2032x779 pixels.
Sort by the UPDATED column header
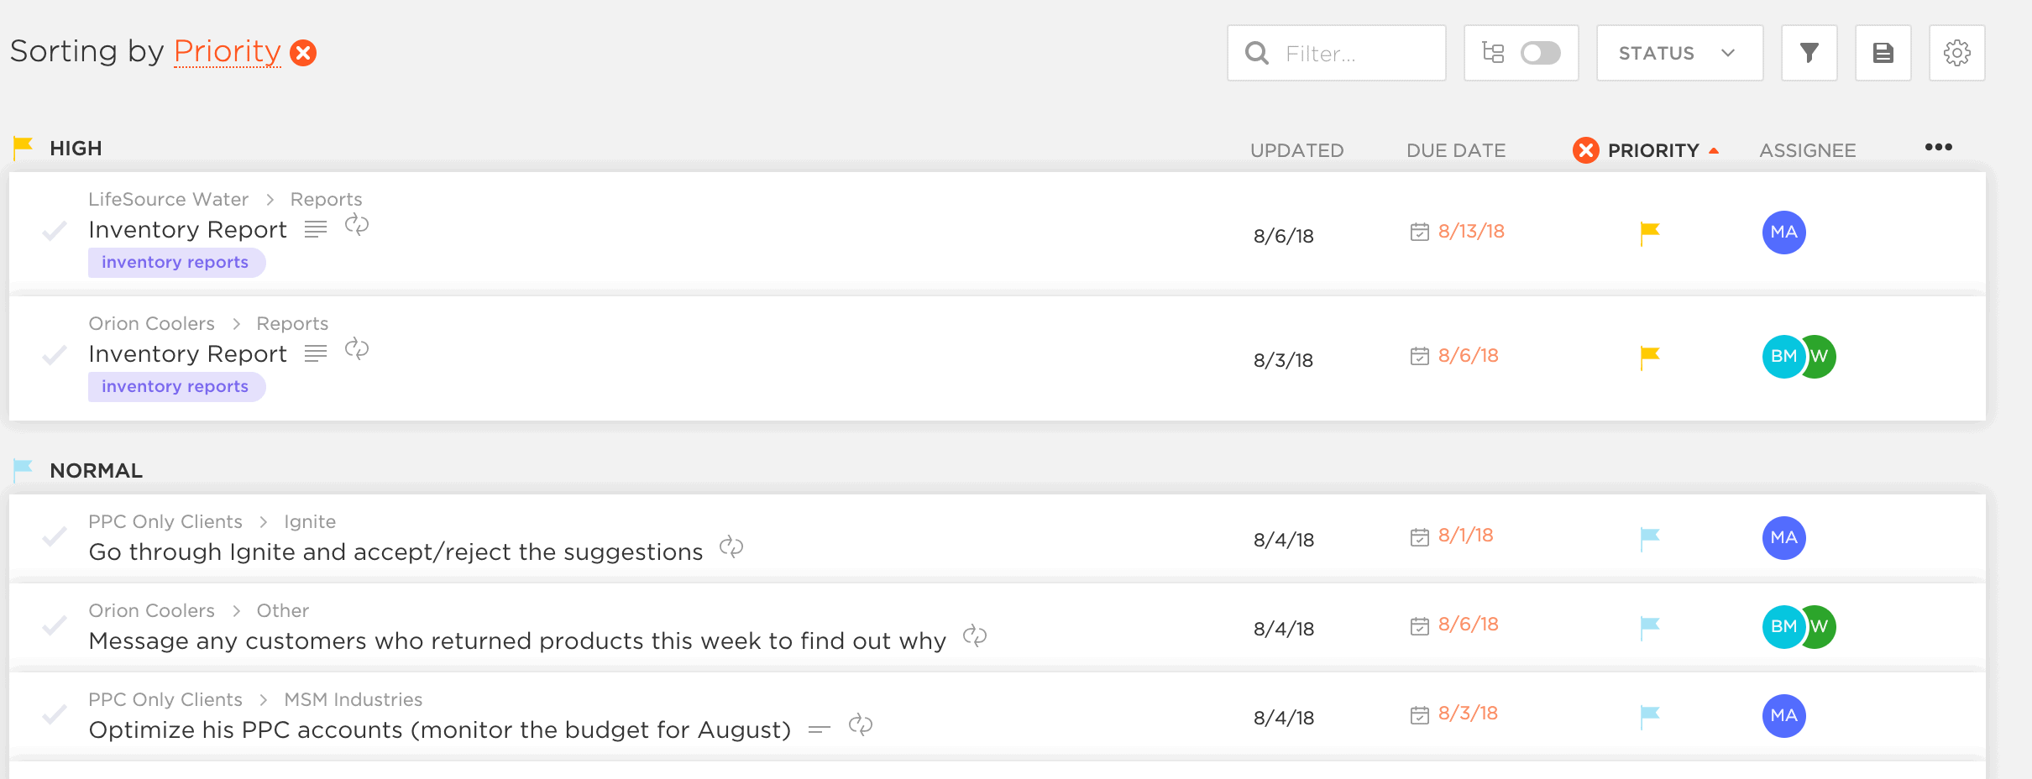point(1296,150)
